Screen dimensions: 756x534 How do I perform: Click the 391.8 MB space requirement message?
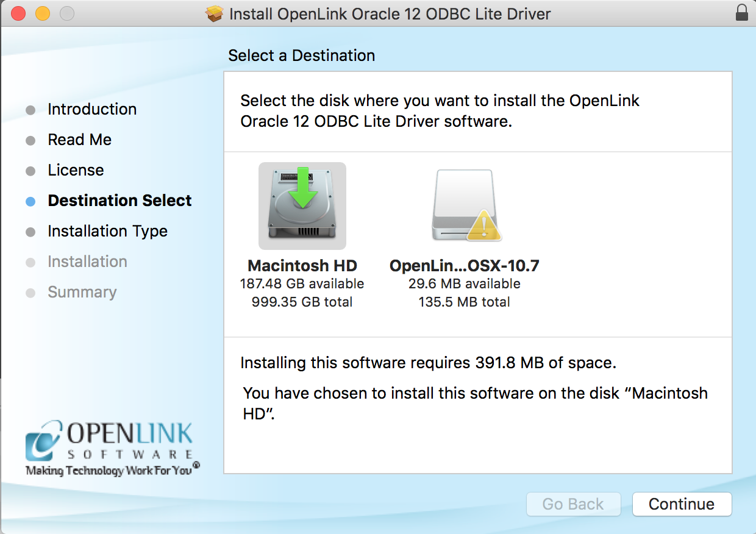pos(428,363)
